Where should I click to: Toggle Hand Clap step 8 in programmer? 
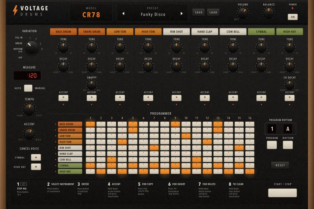click(x=165, y=153)
